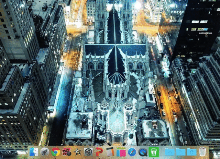Image resolution: width=220 pixels, height=159 pixels.
Task: Open the Trash in the Dock
Action: pyautogui.click(x=202, y=152)
